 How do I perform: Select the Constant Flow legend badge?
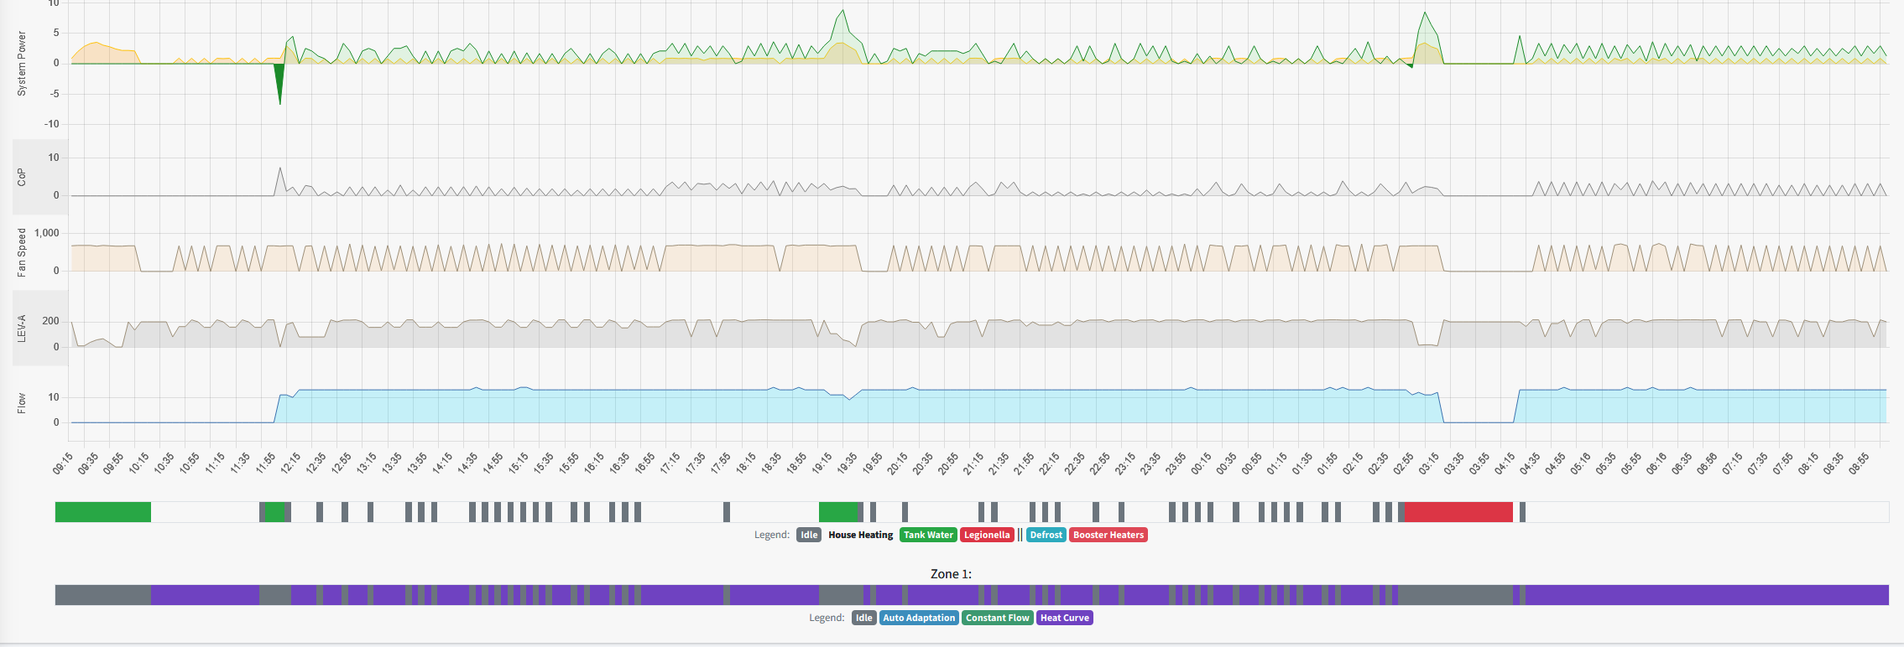997,618
